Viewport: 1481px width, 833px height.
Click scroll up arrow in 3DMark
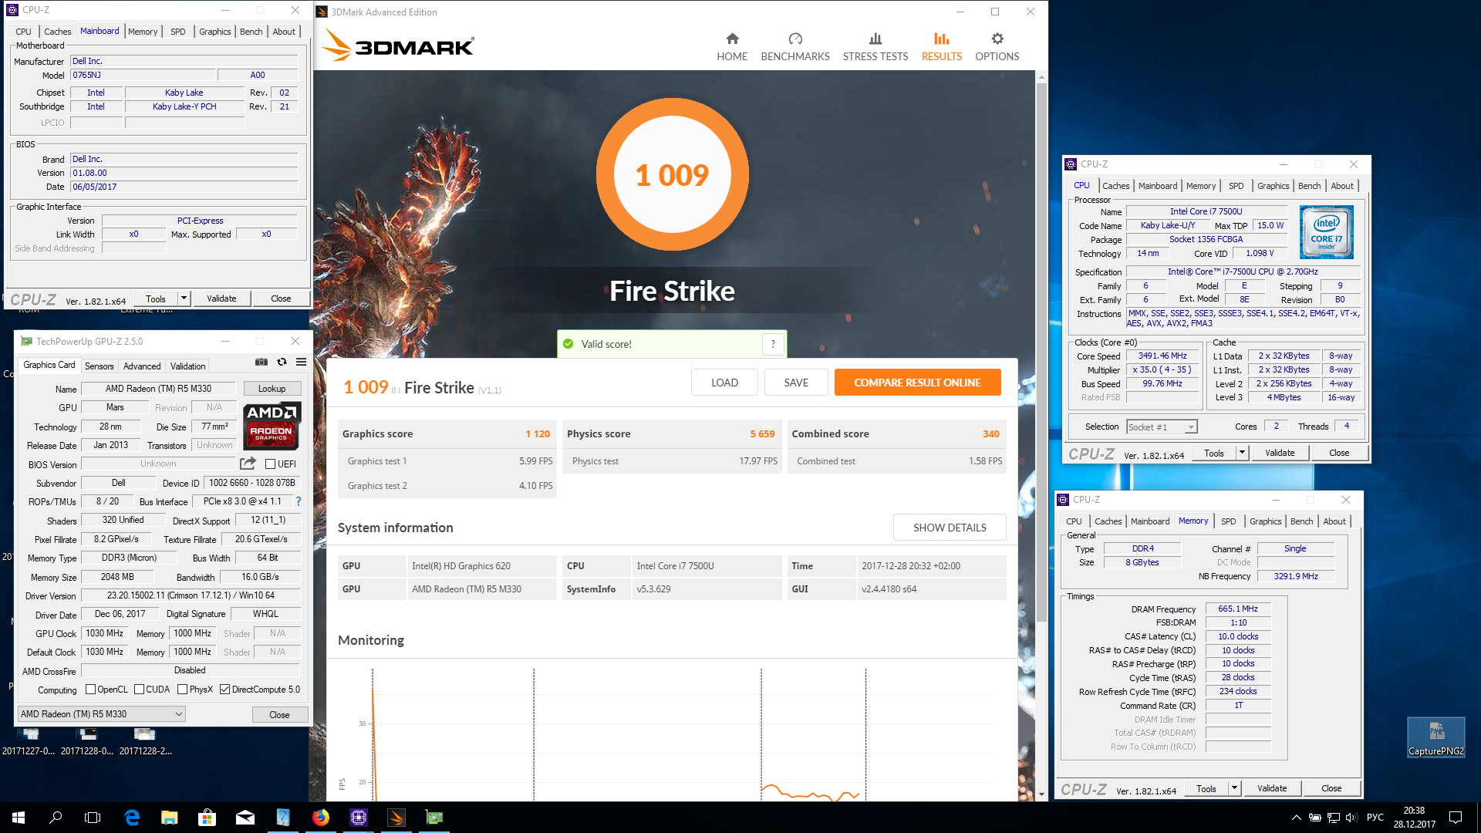click(x=1041, y=77)
